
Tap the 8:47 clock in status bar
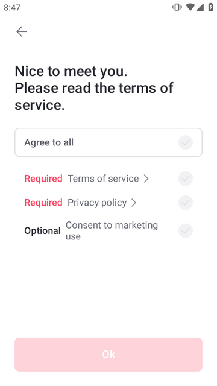tap(12, 8)
